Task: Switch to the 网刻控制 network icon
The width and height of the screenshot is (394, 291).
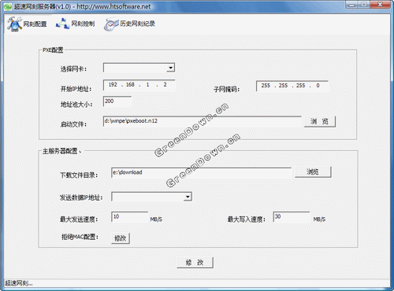Action: 62,24
